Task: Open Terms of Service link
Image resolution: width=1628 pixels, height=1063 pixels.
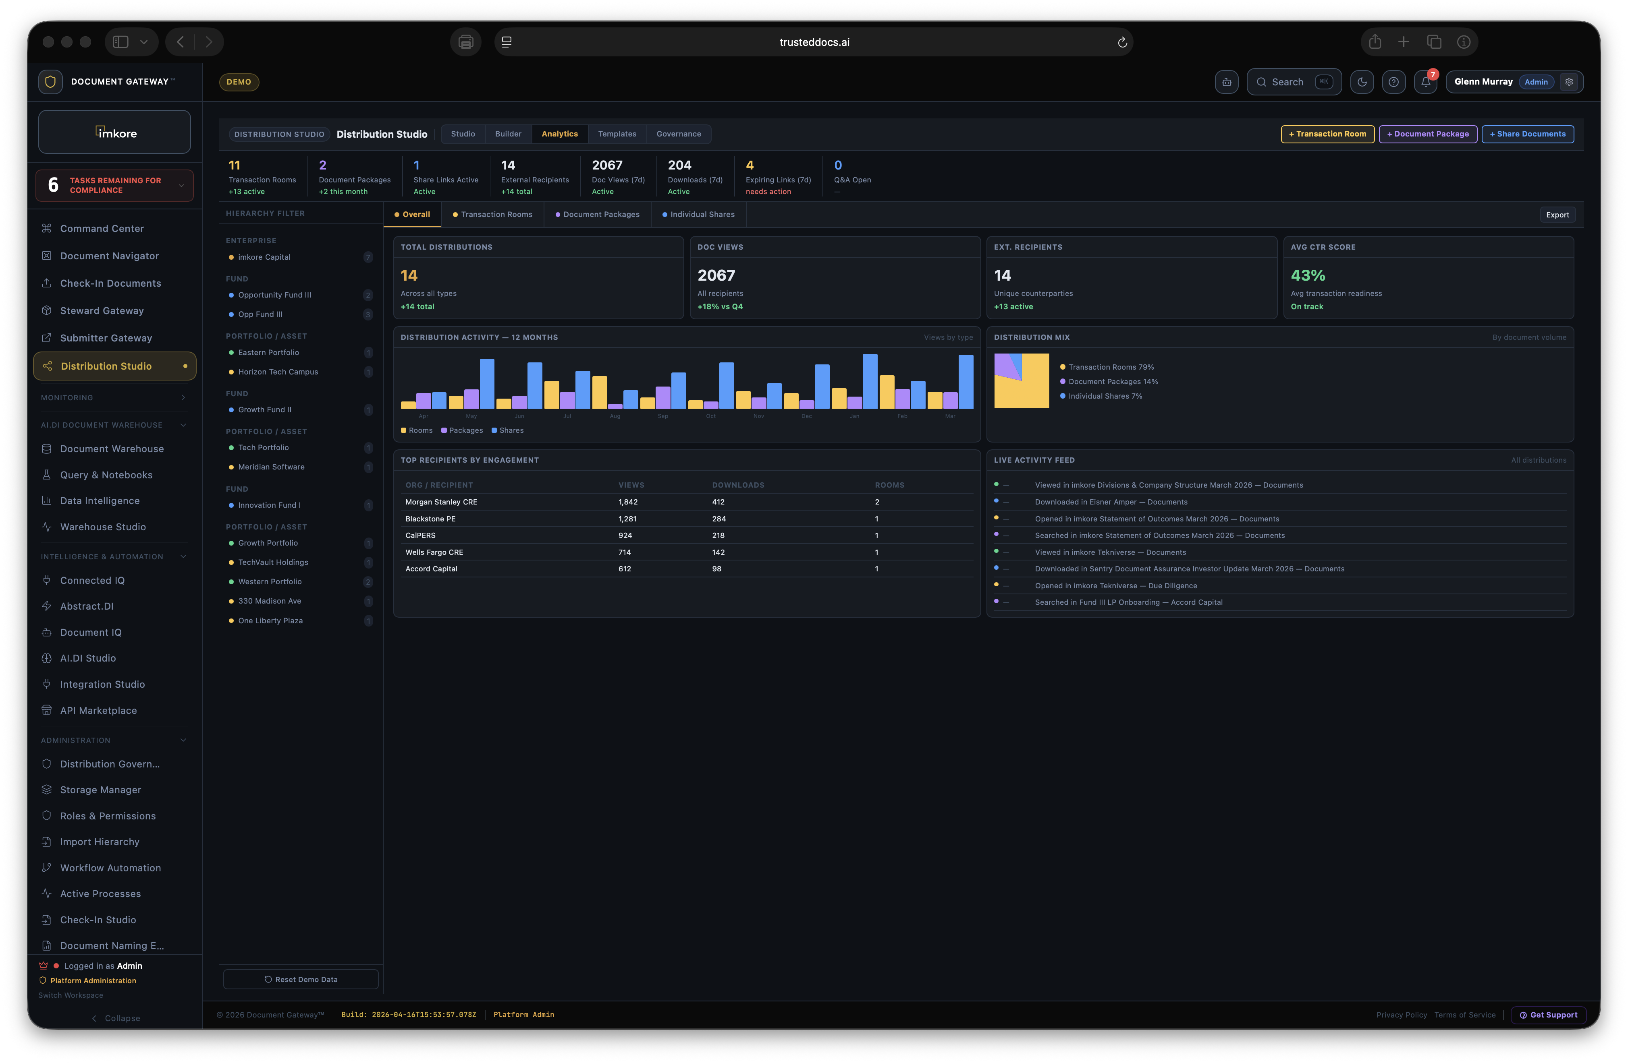Action: click(x=1465, y=1015)
